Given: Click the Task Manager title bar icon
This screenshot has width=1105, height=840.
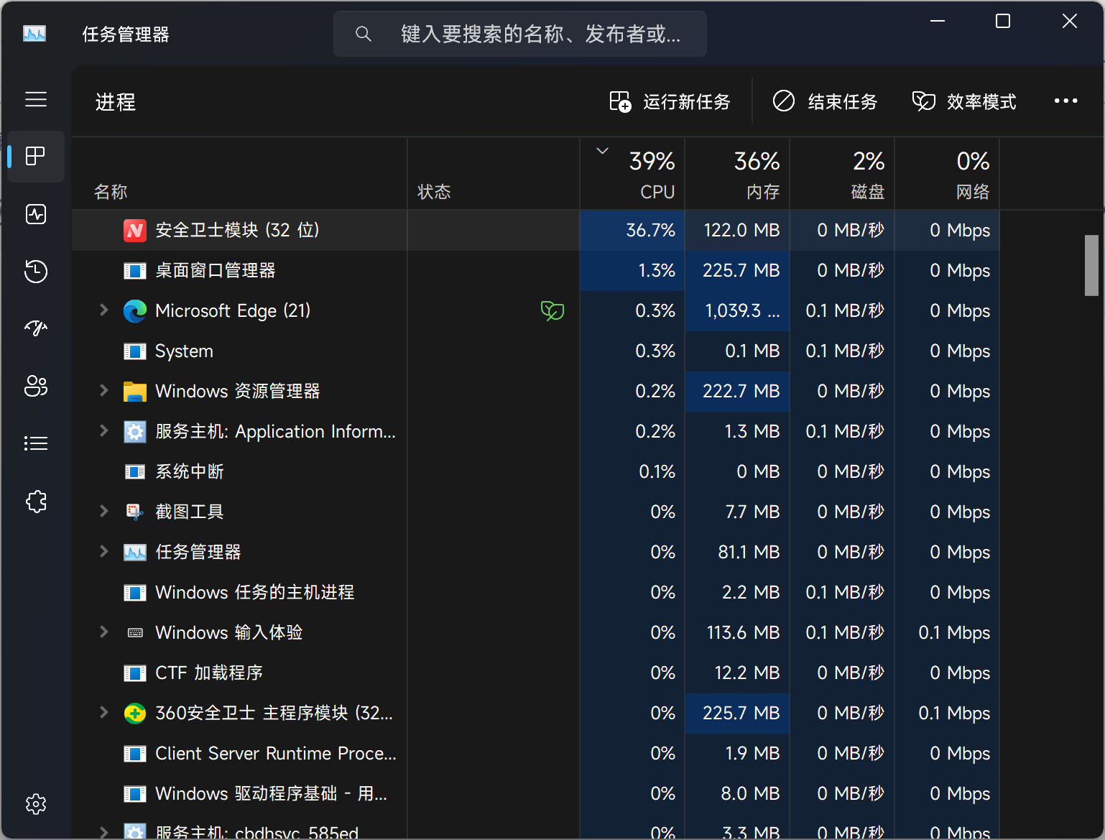Looking at the screenshot, I should 34,34.
